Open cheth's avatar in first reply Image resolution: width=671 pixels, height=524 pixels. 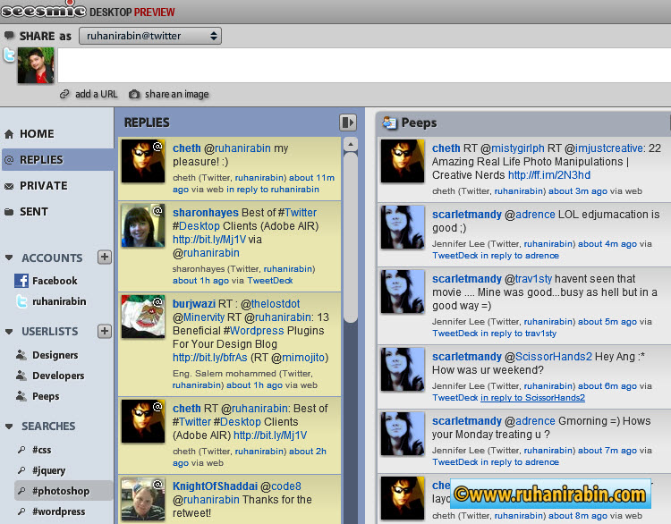click(143, 161)
